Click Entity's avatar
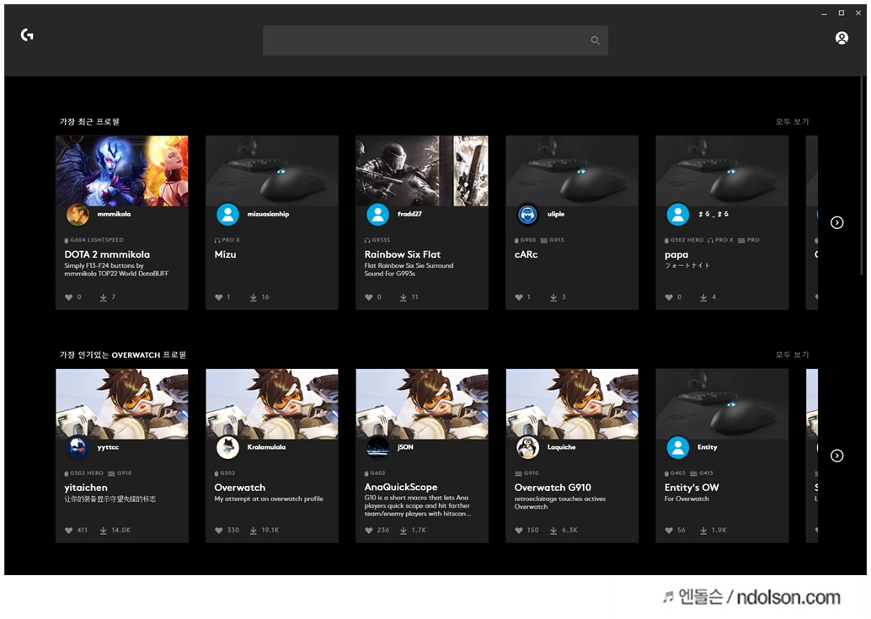 [x=678, y=447]
